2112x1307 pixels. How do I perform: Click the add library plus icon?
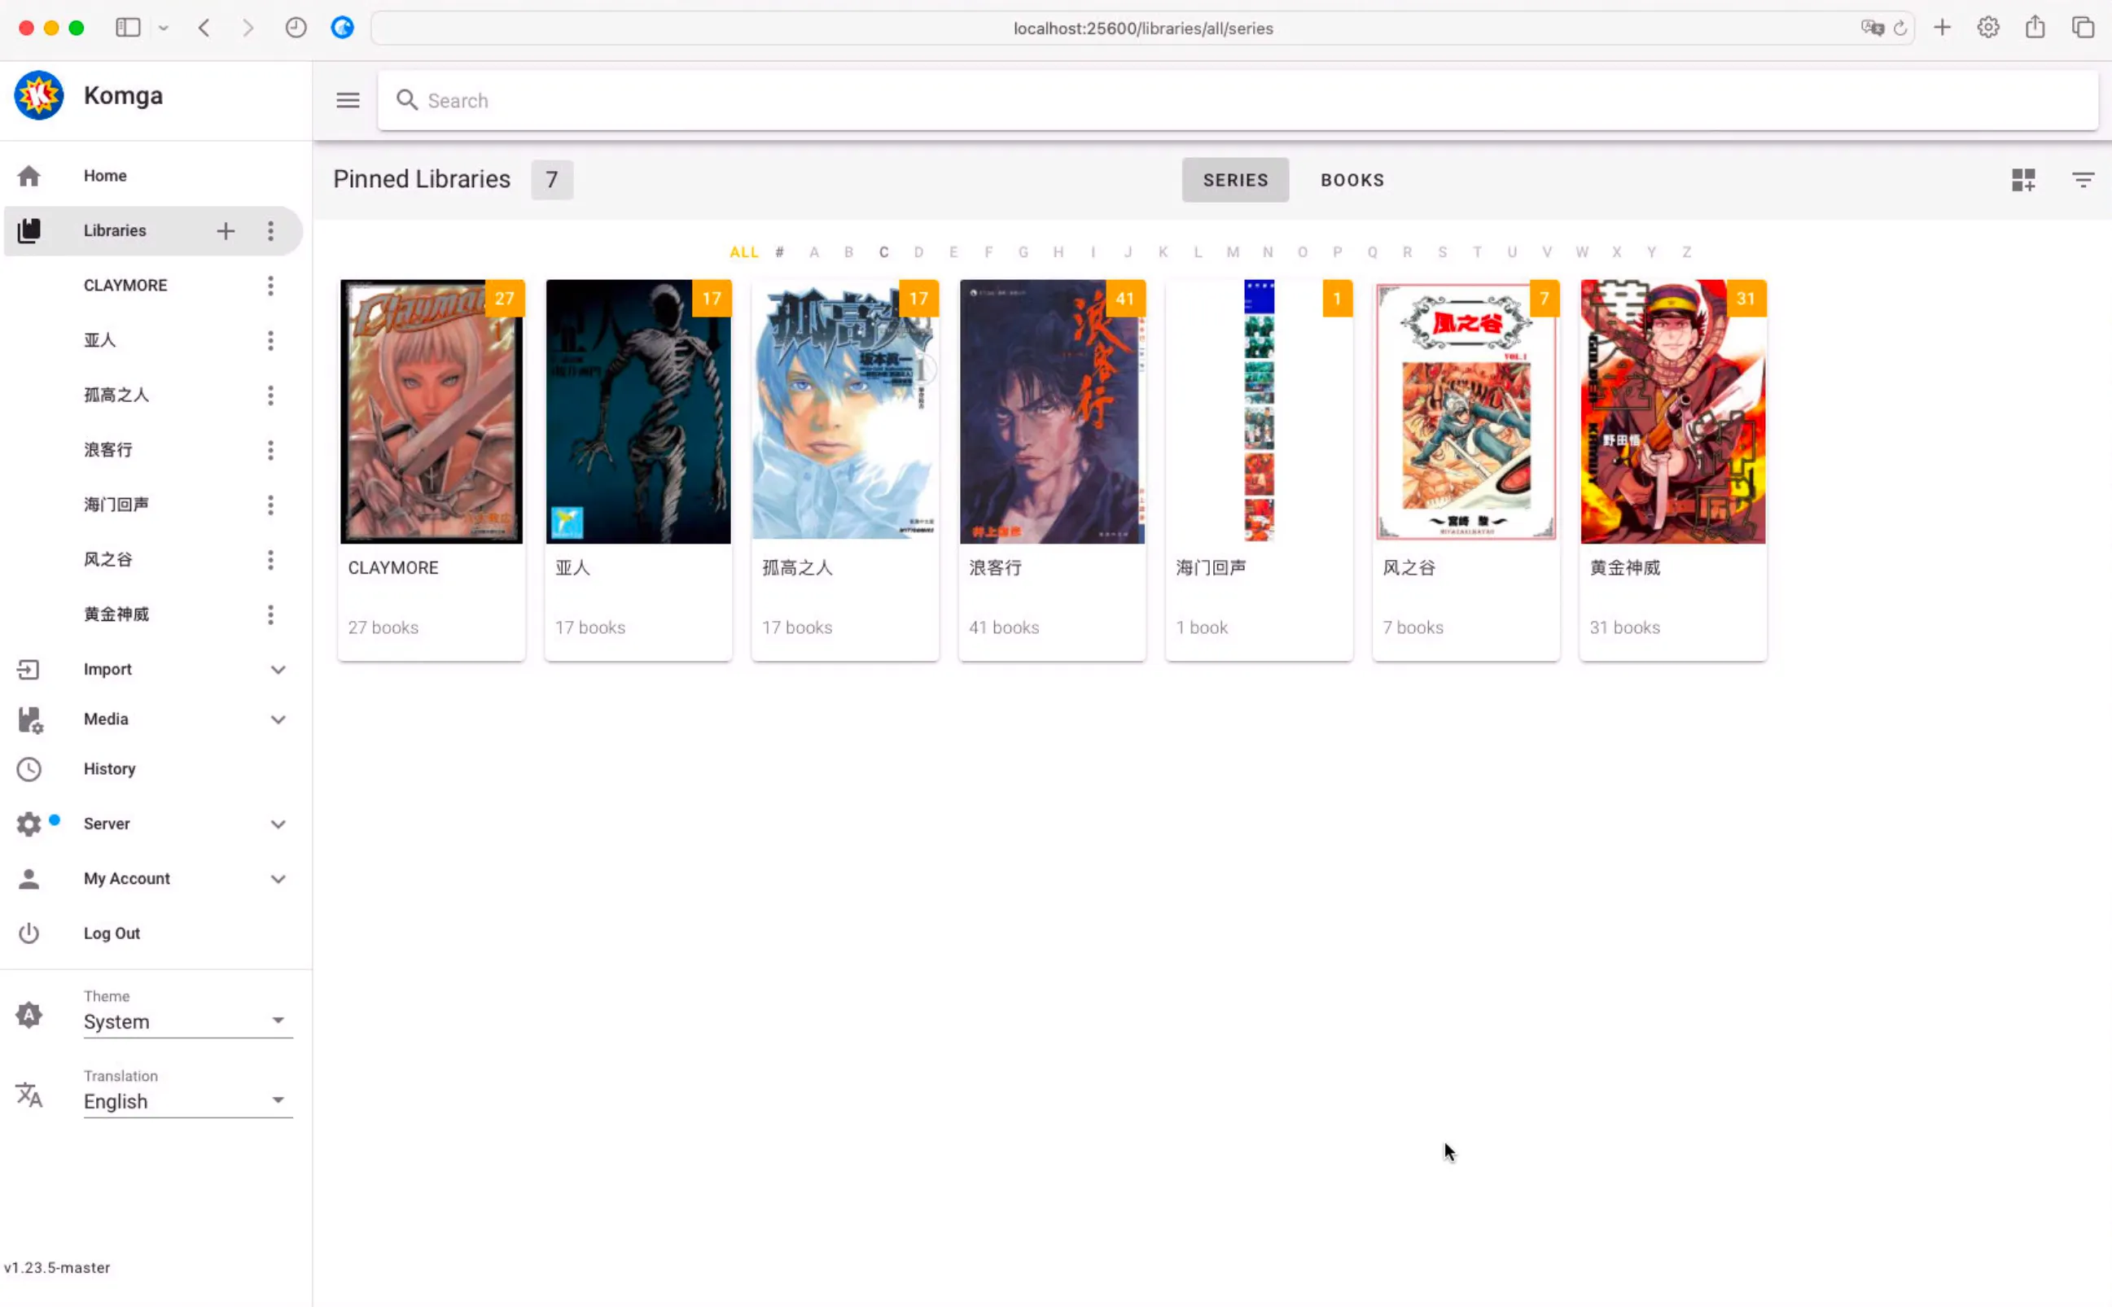click(226, 231)
